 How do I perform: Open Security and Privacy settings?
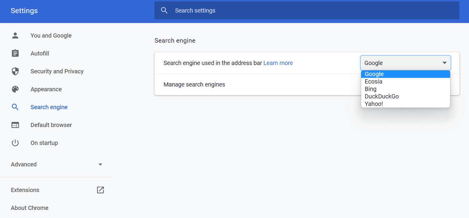point(57,71)
